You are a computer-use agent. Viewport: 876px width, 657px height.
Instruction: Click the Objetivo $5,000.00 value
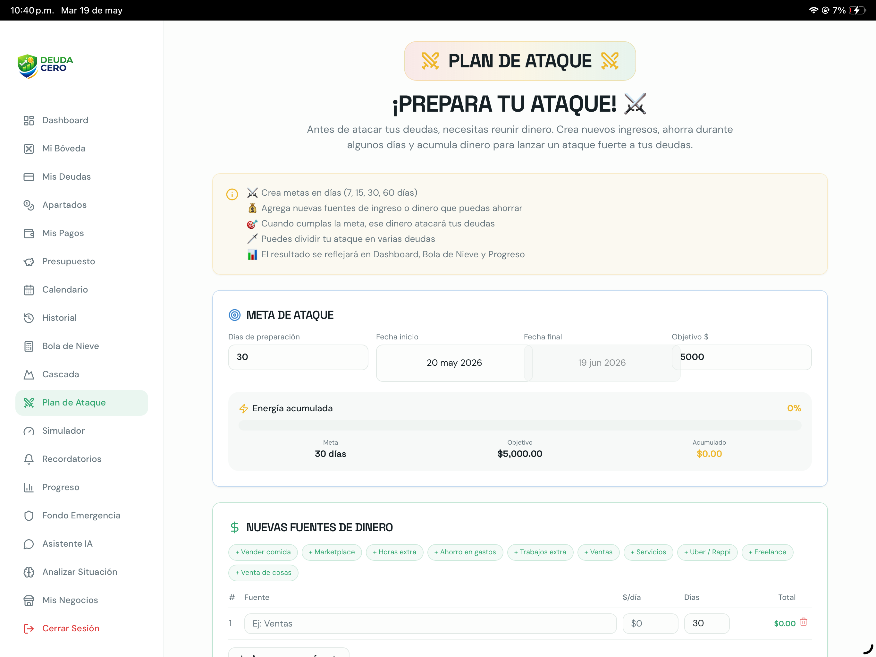tap(519, 454)
